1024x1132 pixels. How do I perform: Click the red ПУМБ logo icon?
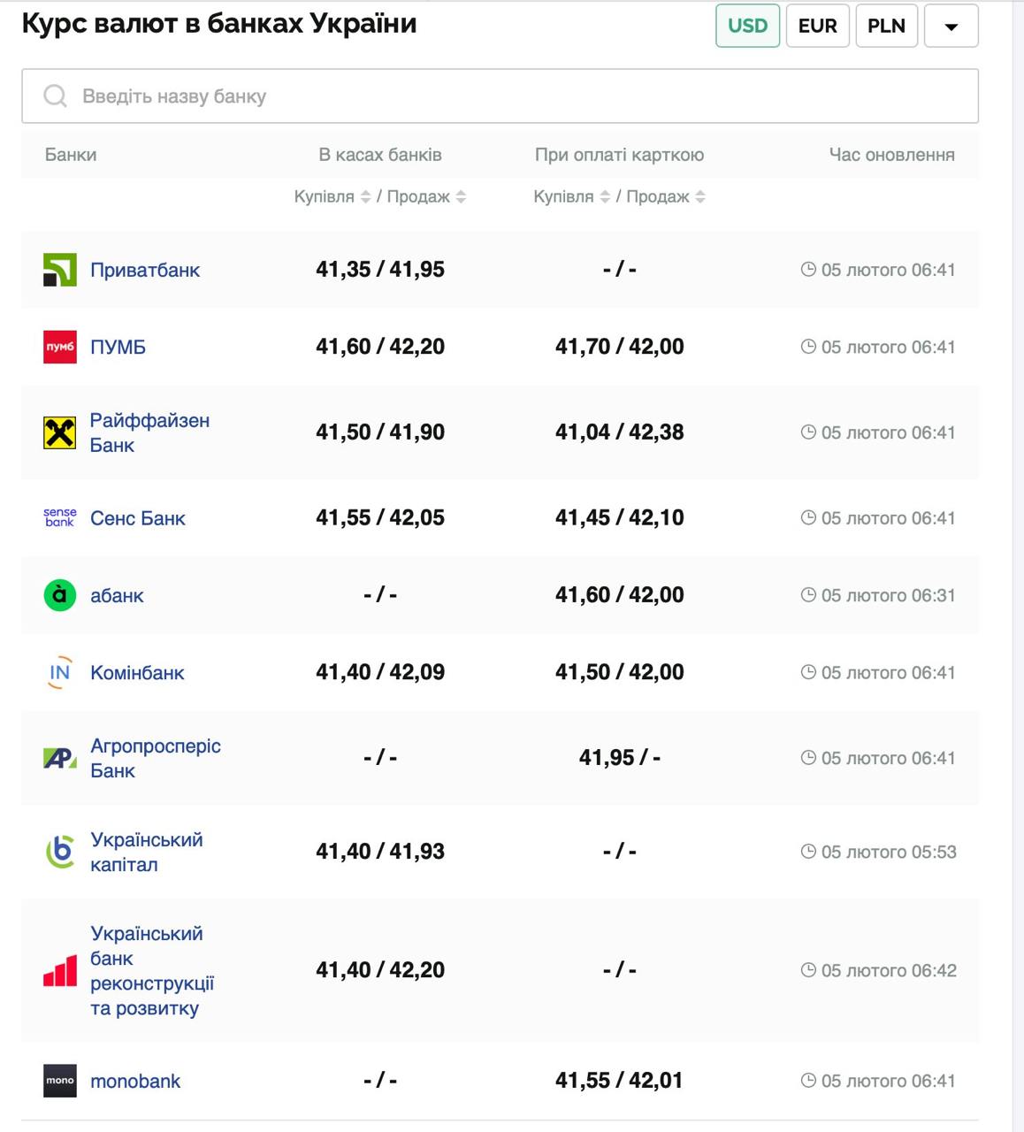[x=60, y=347]
